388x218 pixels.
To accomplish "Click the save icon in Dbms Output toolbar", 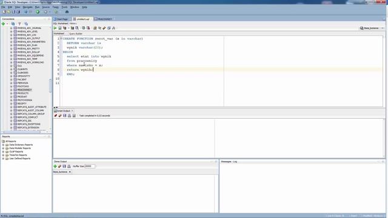I will (x=64, y=167).
